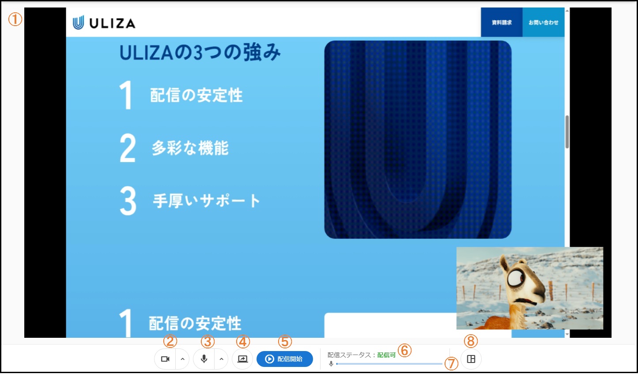The image size is (638, 374).
Task: Click the screen share icon
Action: [242, 359]
